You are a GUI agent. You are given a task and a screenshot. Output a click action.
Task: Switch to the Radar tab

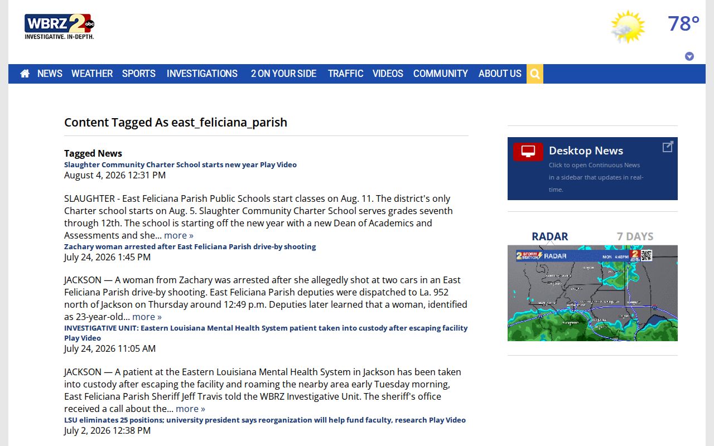[550, 236]
